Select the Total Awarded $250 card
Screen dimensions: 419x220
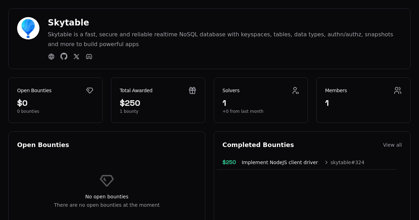pos(158,100)
